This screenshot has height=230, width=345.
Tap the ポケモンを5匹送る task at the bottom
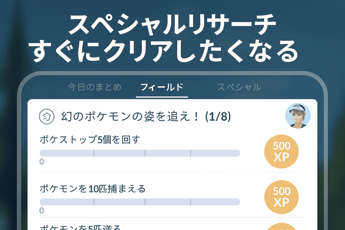pyautogui.click(x=80, y=228)
